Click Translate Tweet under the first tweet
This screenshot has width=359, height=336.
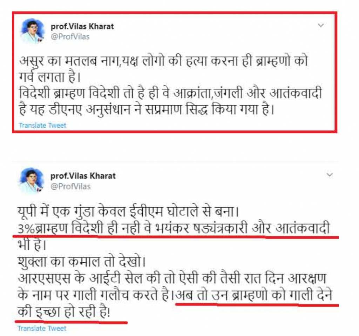[42, 126]
